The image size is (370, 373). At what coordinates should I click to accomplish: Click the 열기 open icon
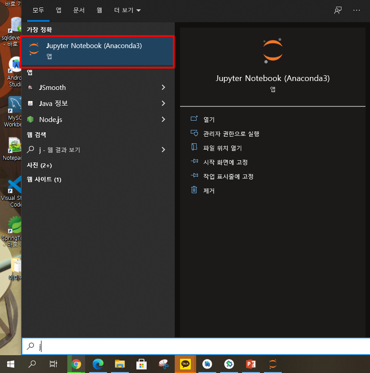click(x=194, y=118)
